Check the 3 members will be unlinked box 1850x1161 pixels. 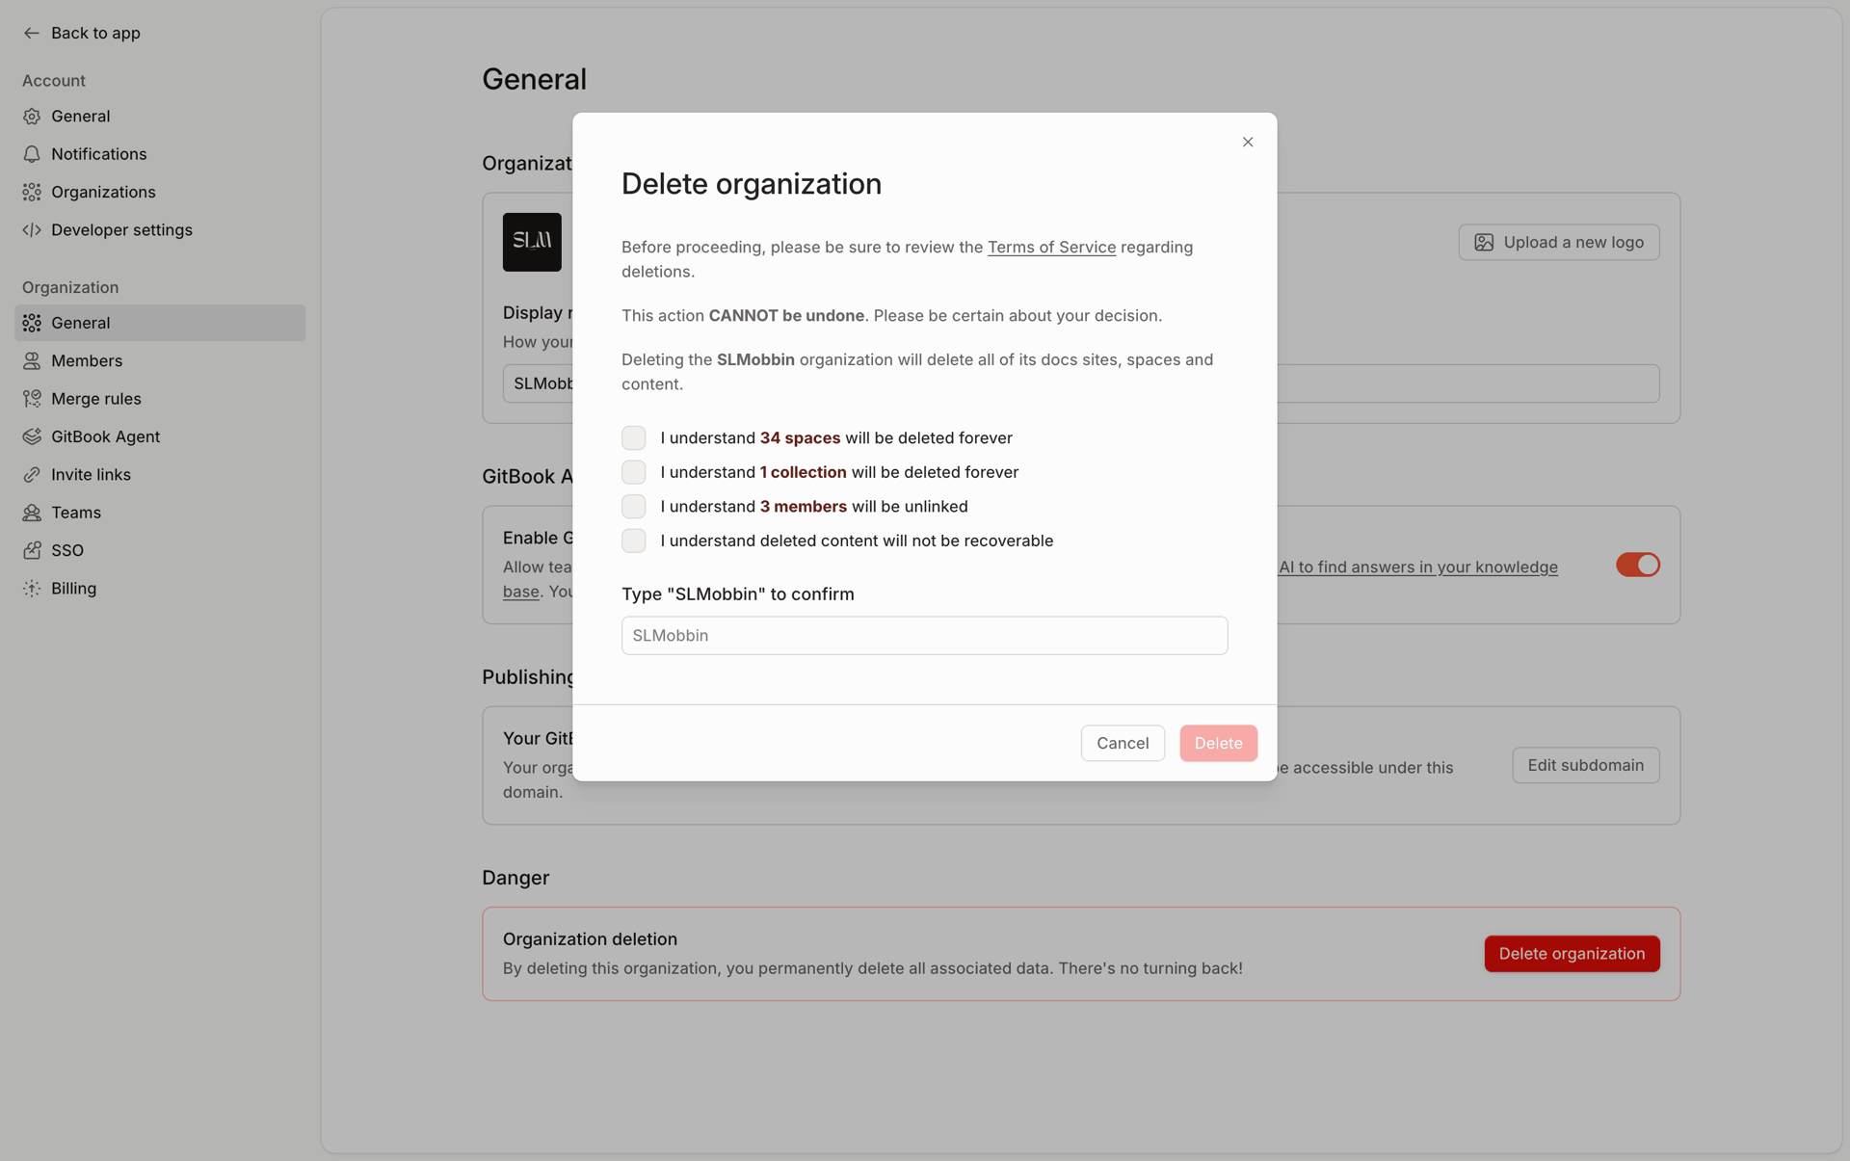click(634, 507)
